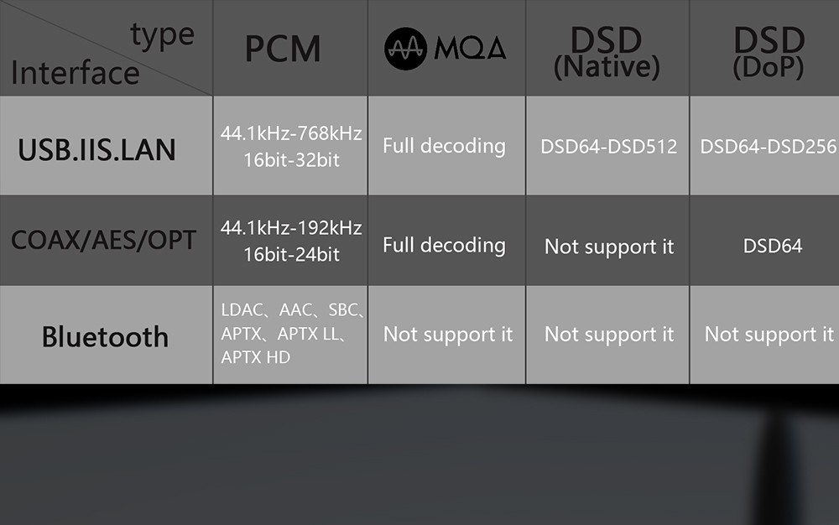The width and height of the screenshot is (839, 525).
Task: Click Bluetooth DSD DoP Not support it cell
Action: 769,335
